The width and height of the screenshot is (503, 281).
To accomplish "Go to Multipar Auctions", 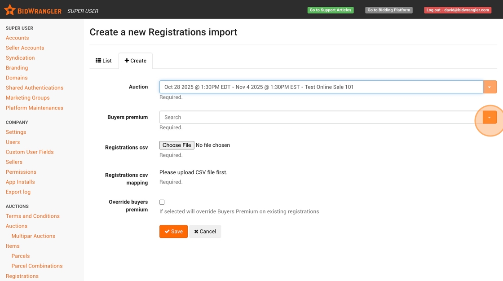I will [33, 236].
